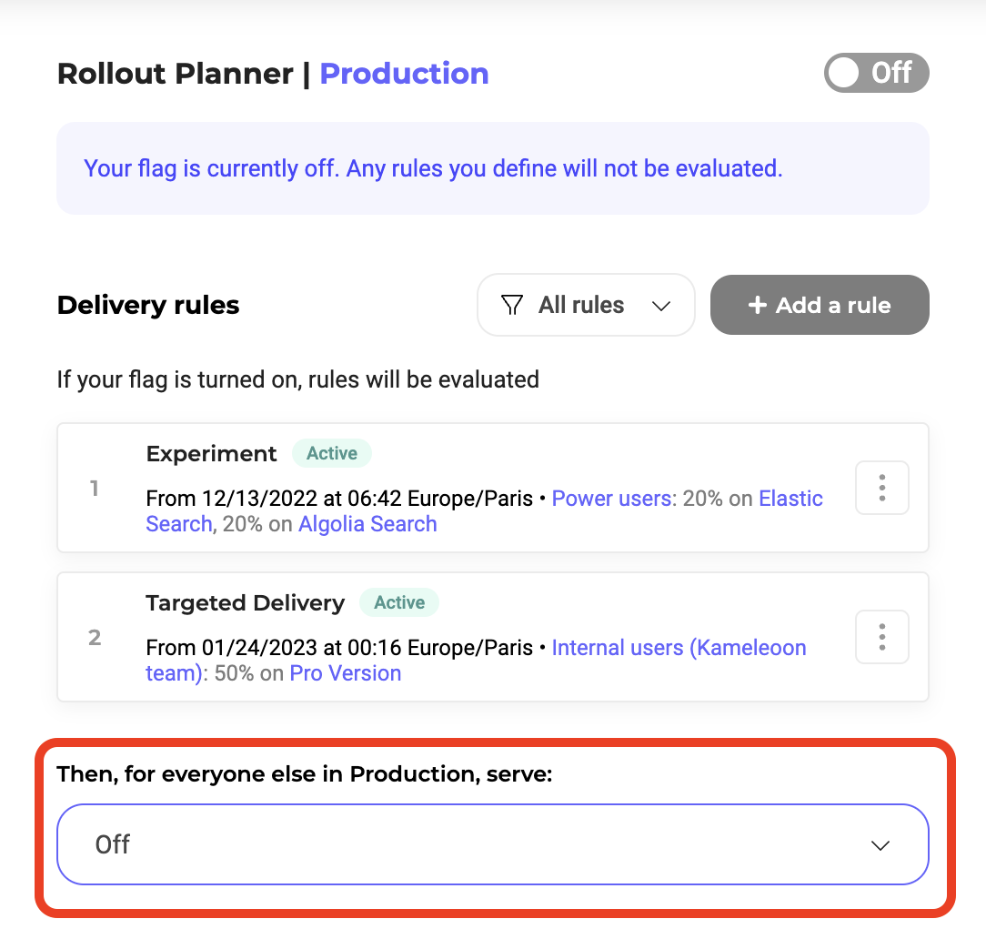Open the Internal users (Kameleoon team) link
Screen dimensions: 986x939
click(679, 648)
